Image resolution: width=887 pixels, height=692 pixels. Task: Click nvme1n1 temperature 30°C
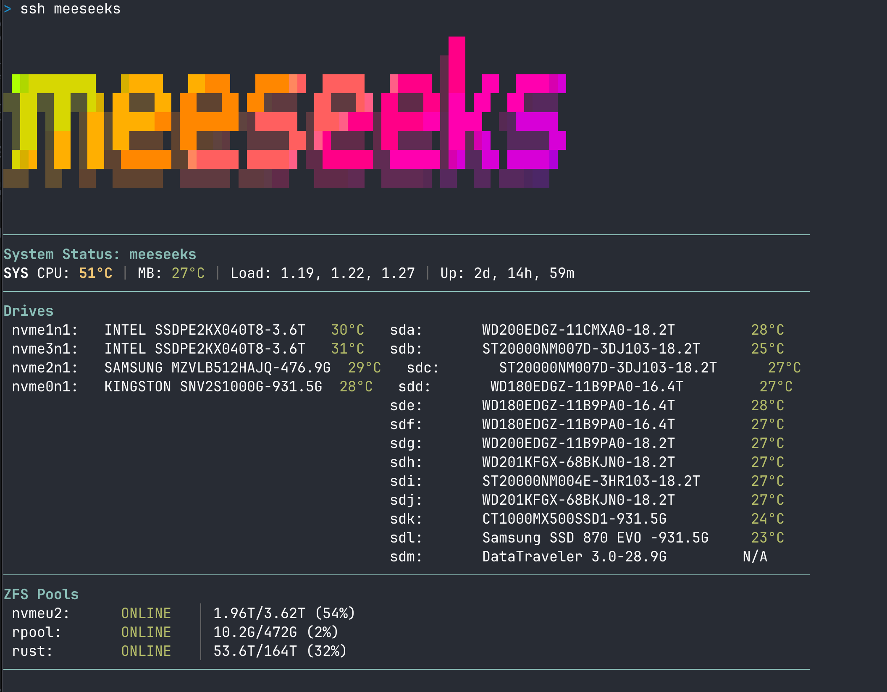(348, 330)
